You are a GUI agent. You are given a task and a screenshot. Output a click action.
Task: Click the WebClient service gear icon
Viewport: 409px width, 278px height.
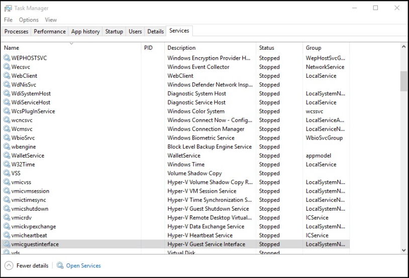point(7,76)
